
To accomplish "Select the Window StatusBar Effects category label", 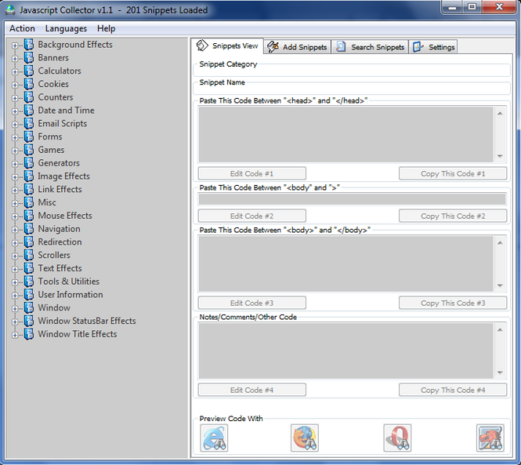I will (x=87, y=321).
